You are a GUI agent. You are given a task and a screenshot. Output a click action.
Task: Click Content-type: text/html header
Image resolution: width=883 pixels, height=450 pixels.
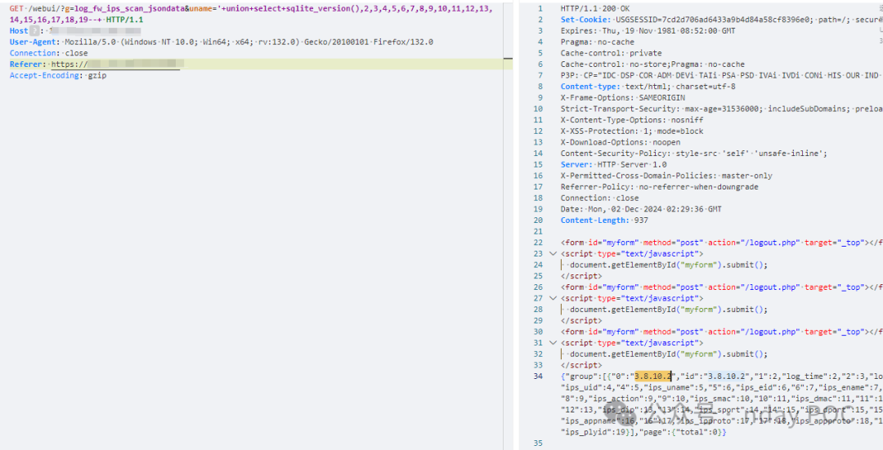click(648, 87)
